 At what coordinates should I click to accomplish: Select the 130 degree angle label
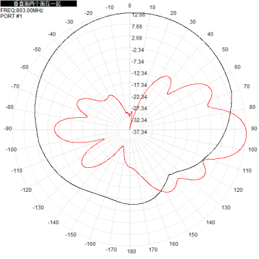(x=226, y=208)
